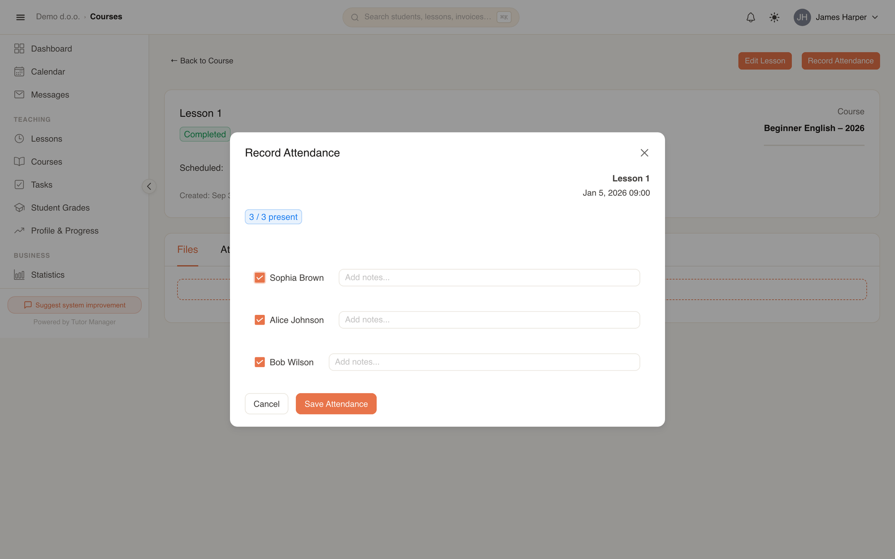Click Sophia Brown's notes field

coord(489,278)
